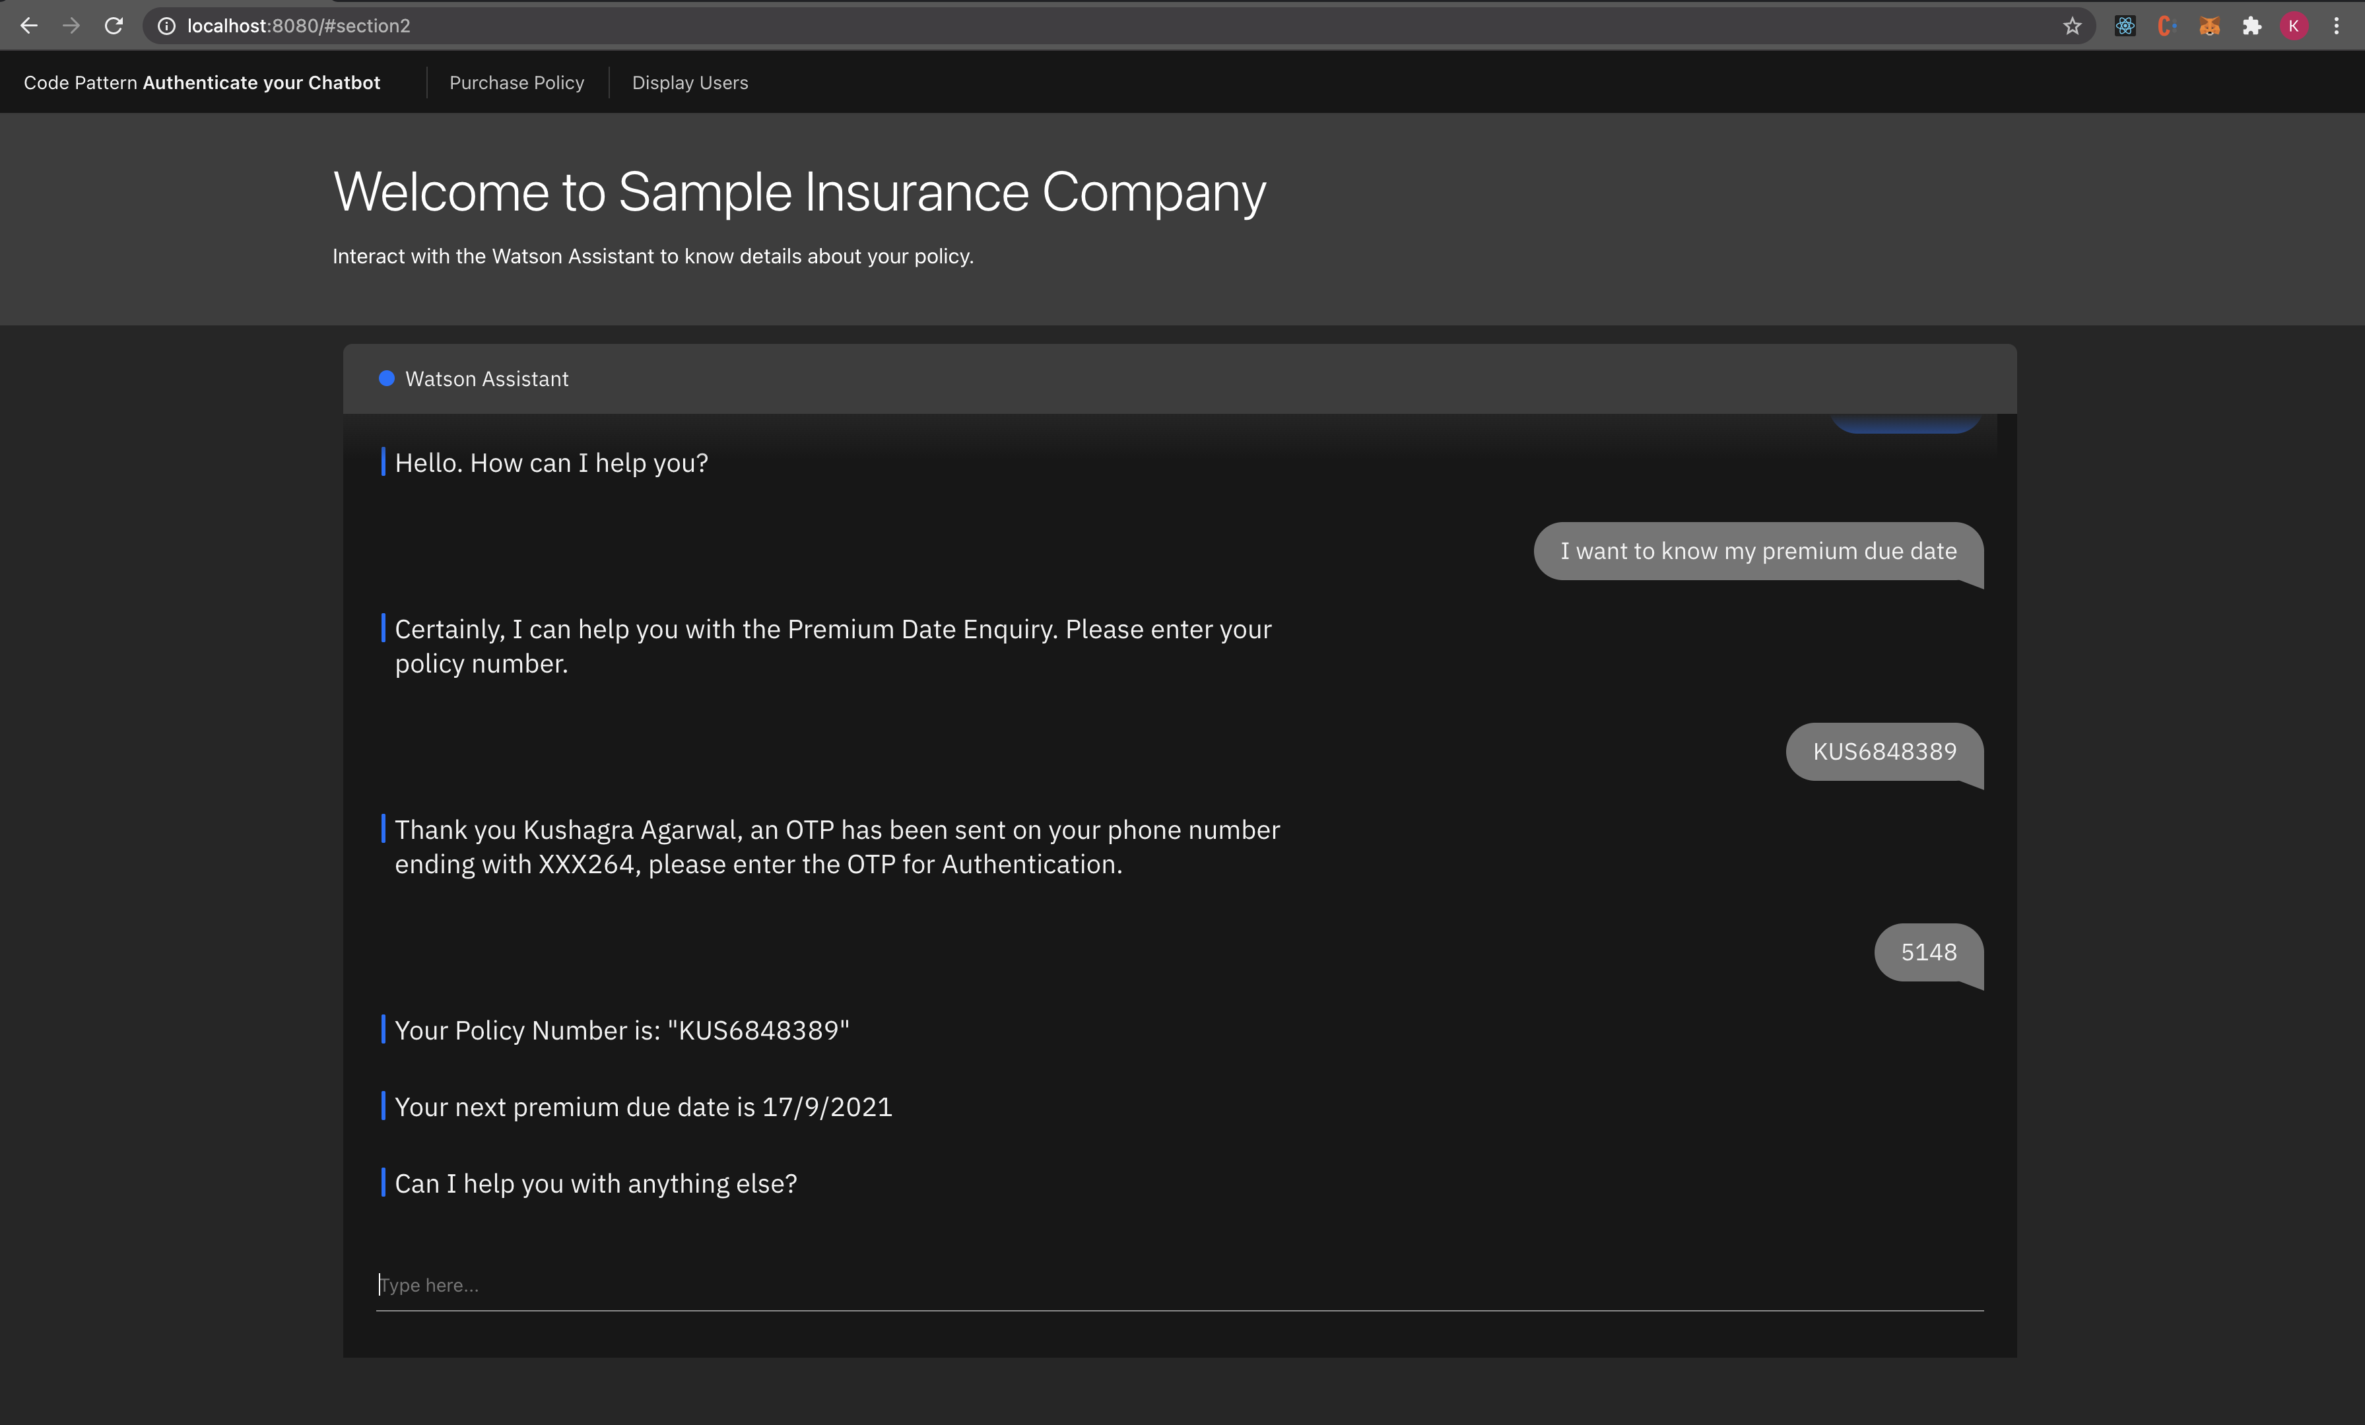This screenshot has height=1425, width=2365.
Task: Focus the 'Type here...' chat input
Action: click(x=1179, y=1285)
